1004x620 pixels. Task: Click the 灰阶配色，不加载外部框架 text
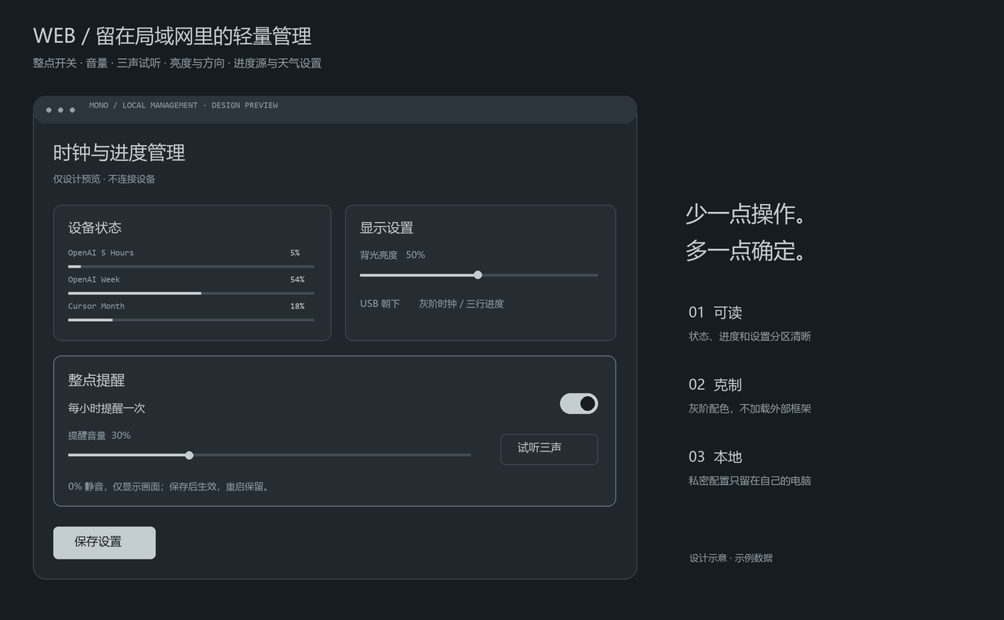(750, 408)
